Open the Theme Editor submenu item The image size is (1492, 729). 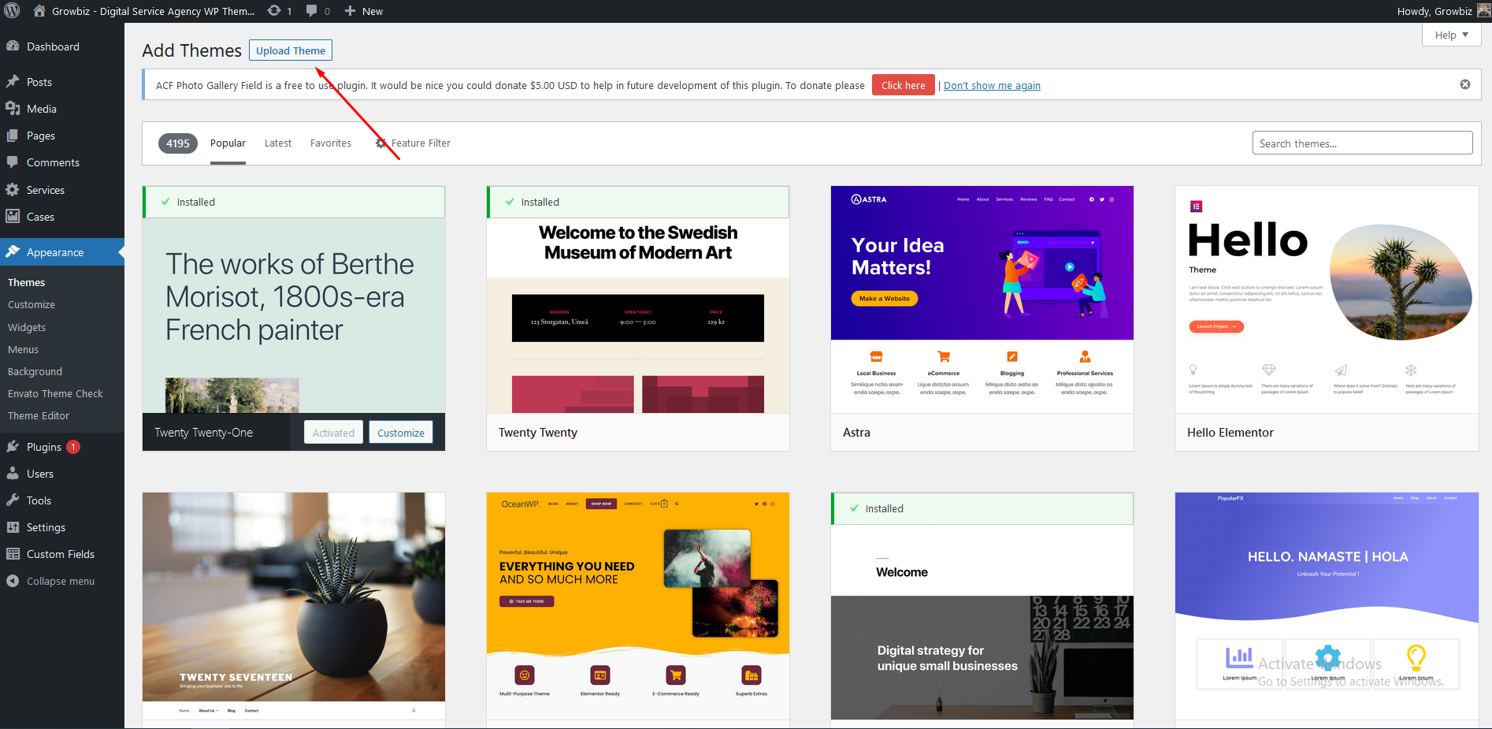click(x=39, y=415)
